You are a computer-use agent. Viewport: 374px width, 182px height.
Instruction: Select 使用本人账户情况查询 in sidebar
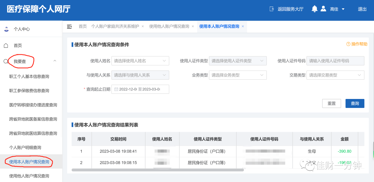(x=29, y=162)
